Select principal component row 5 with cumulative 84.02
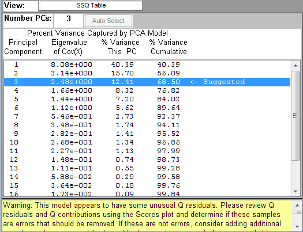 [x=147, y=99]
